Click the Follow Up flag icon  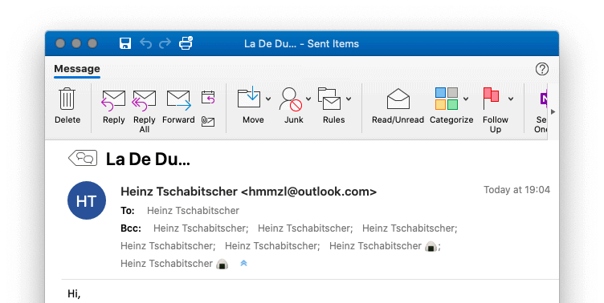pyautogui.click(x=491, y=99)
